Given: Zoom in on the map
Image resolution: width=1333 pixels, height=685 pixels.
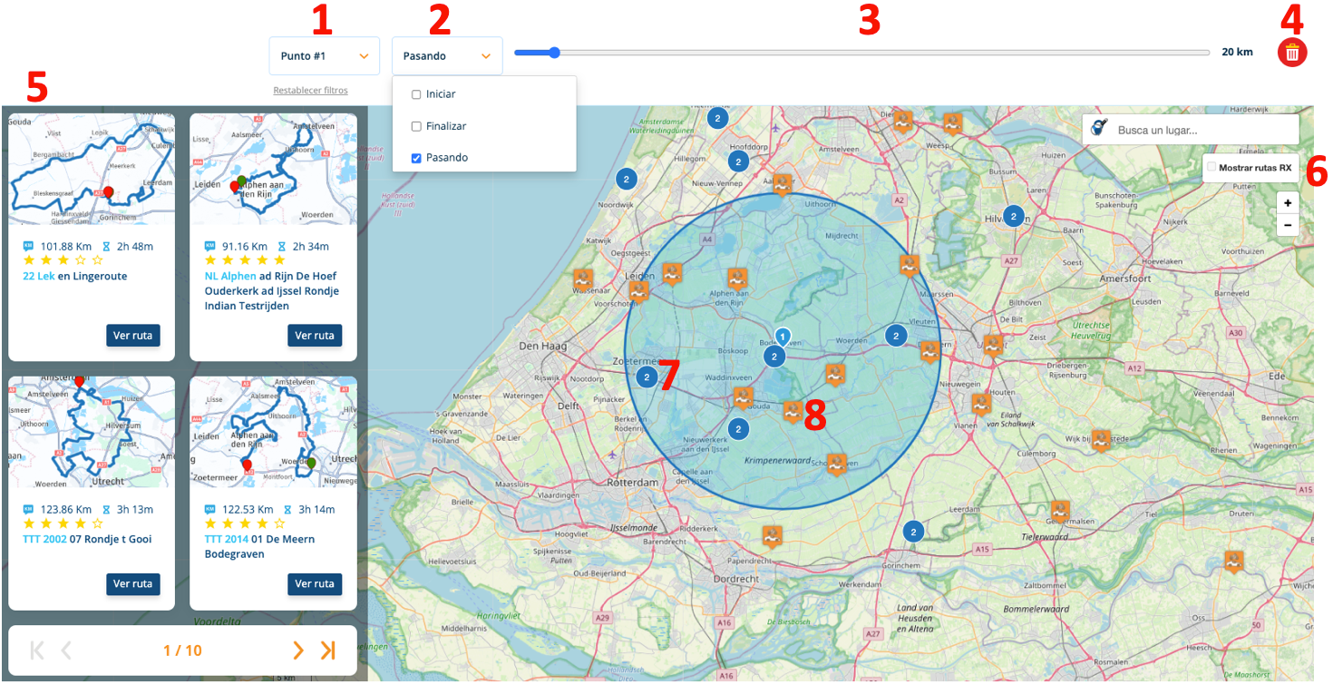Looking at the screenshot, I should [x=1288, y=203].
